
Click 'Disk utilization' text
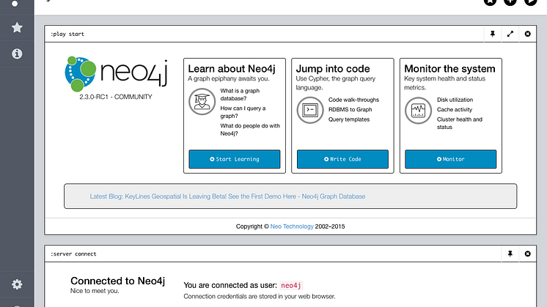[x=455, y=100]
